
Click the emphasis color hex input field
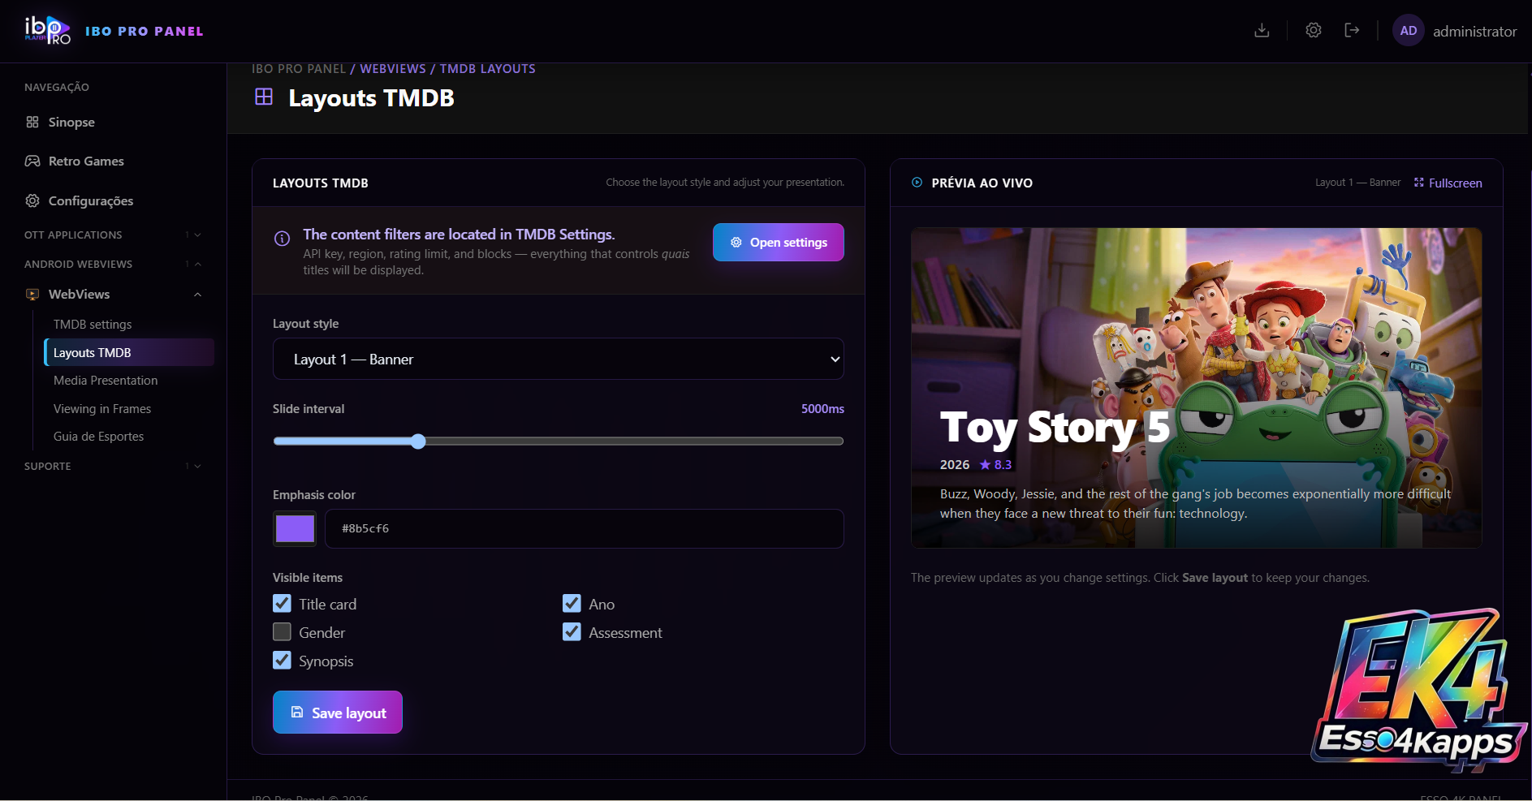pos(585,528)
